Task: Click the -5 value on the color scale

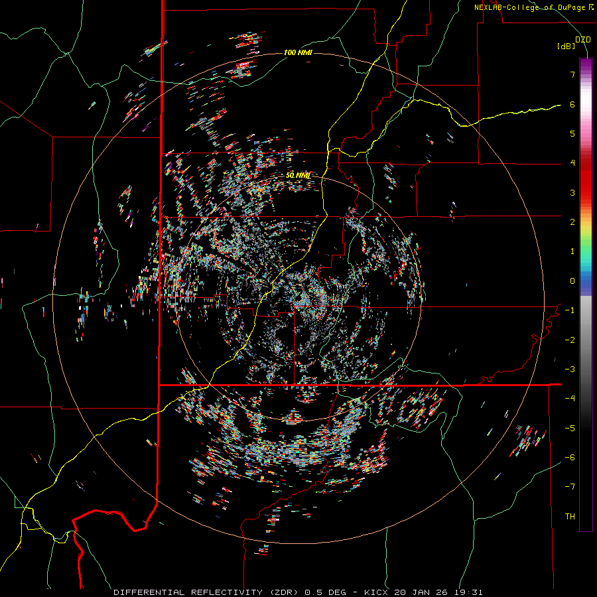Action: 570,429
